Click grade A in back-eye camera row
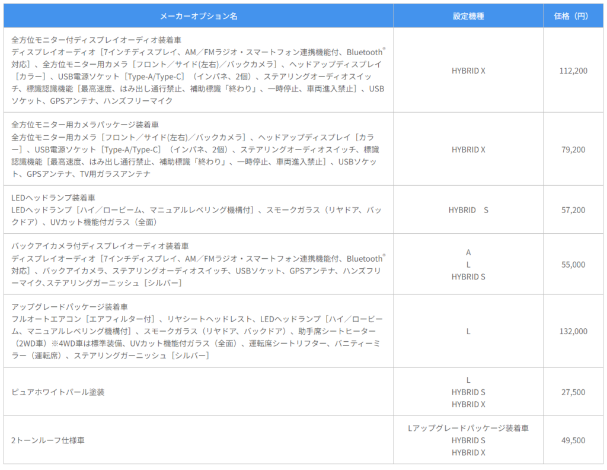The image size is (607, 470). tap(468, 252)
